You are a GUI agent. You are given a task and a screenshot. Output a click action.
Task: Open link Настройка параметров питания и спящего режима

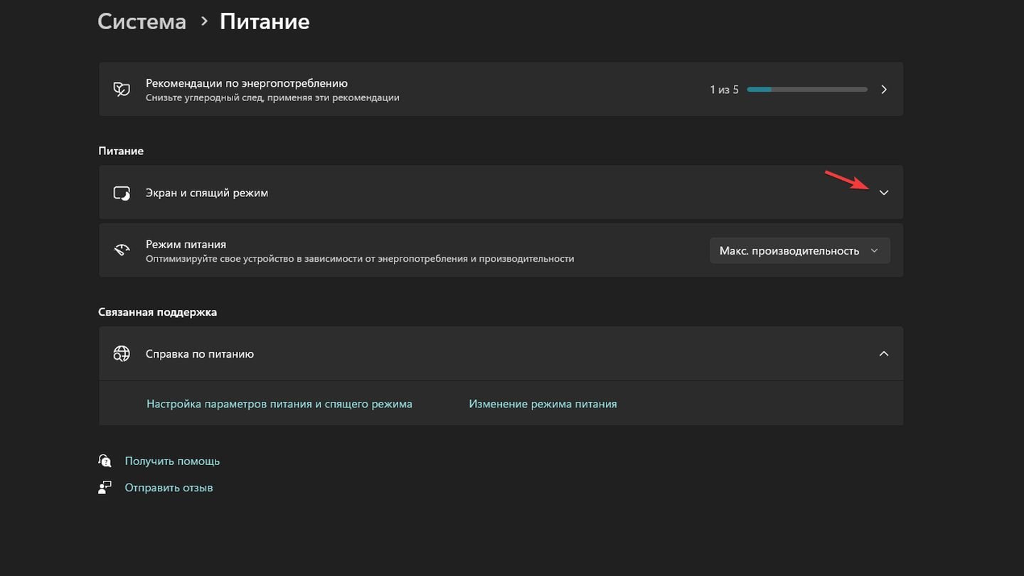click(279, 404)
